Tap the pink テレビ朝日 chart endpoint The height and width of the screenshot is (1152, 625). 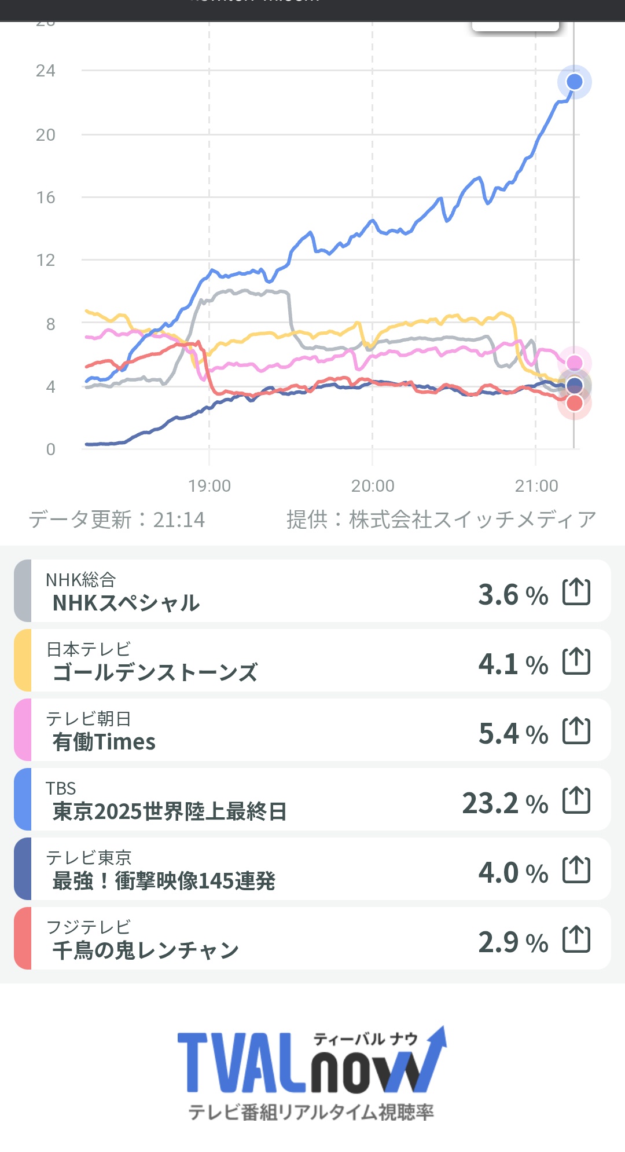tap(574, 363)
